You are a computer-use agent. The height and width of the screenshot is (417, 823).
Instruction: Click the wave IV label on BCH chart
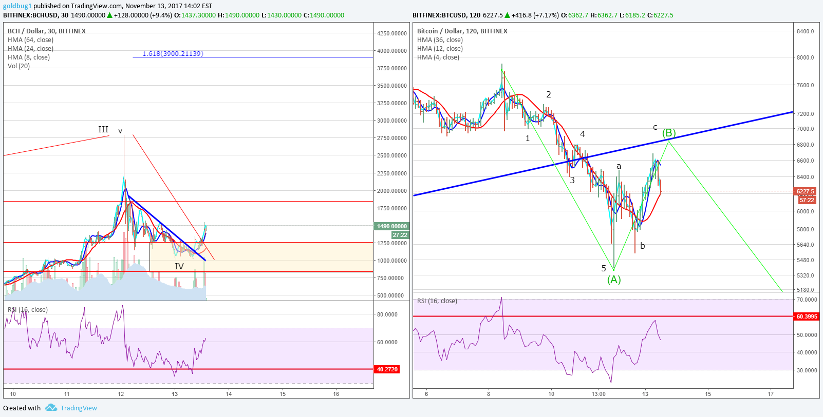point(179,266)
